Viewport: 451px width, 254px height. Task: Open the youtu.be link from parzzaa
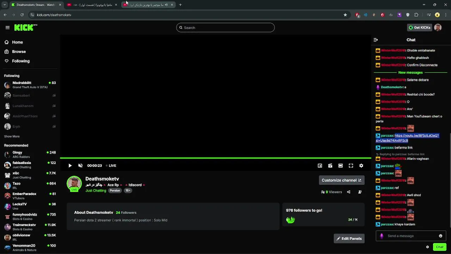click(x=407, y=138)
